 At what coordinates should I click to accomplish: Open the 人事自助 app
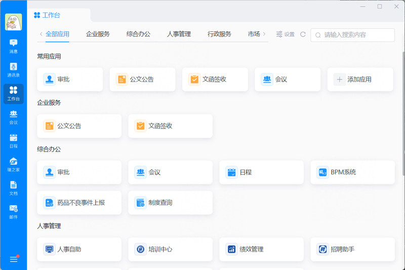click(79, 249)
